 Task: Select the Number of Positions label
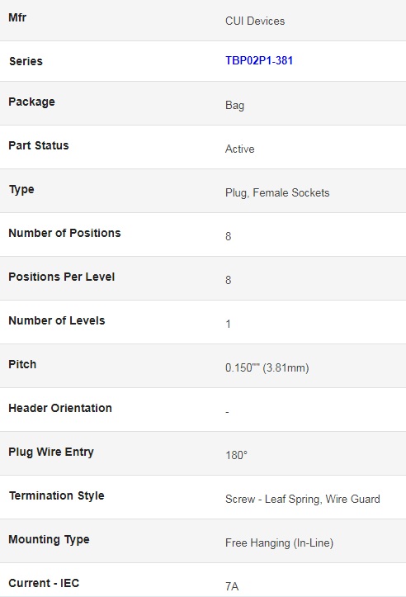tap(64, 233)
